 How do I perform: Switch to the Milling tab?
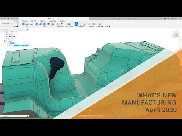coord(16,21)
